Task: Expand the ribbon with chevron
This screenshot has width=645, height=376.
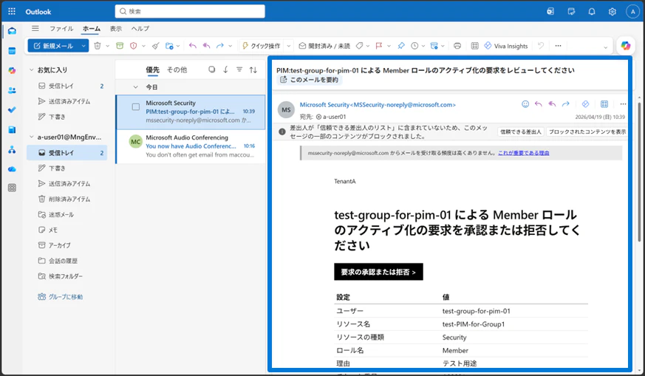Action: [605, 47]
